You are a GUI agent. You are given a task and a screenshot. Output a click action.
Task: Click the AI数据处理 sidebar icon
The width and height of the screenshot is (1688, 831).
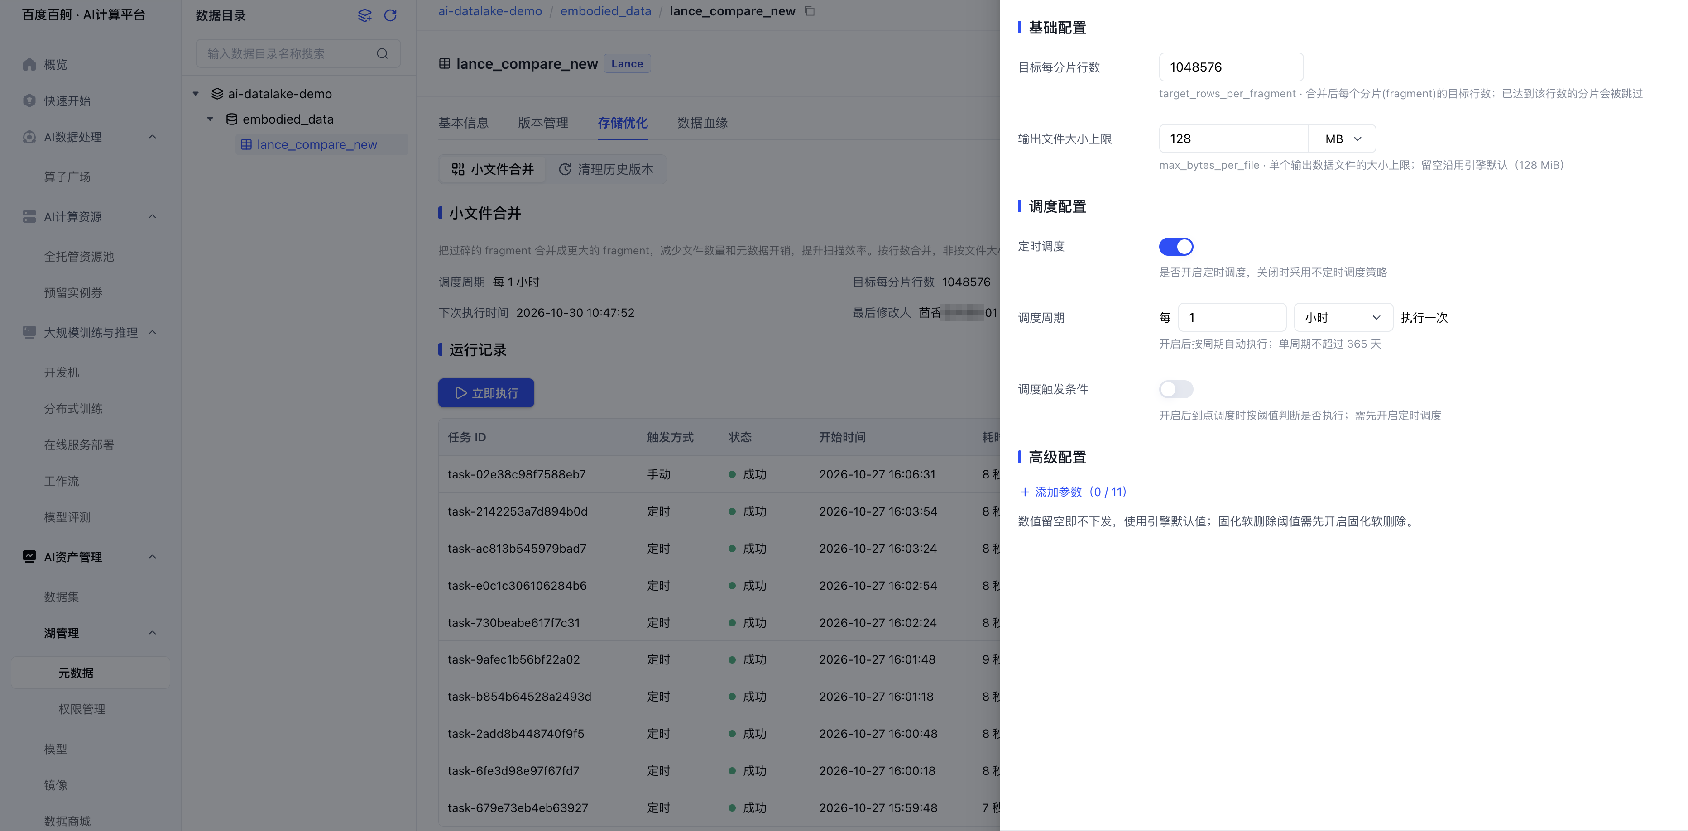29,137
